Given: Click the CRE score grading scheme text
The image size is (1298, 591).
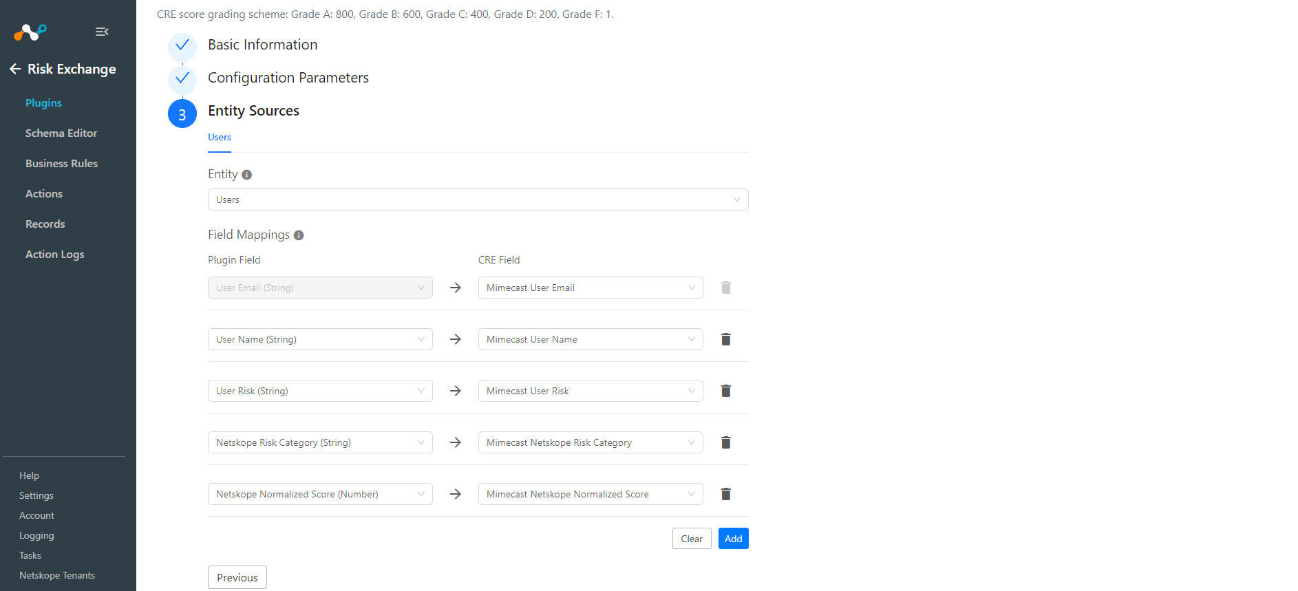Looking at the screenshot, I should [x=385, y=14].
